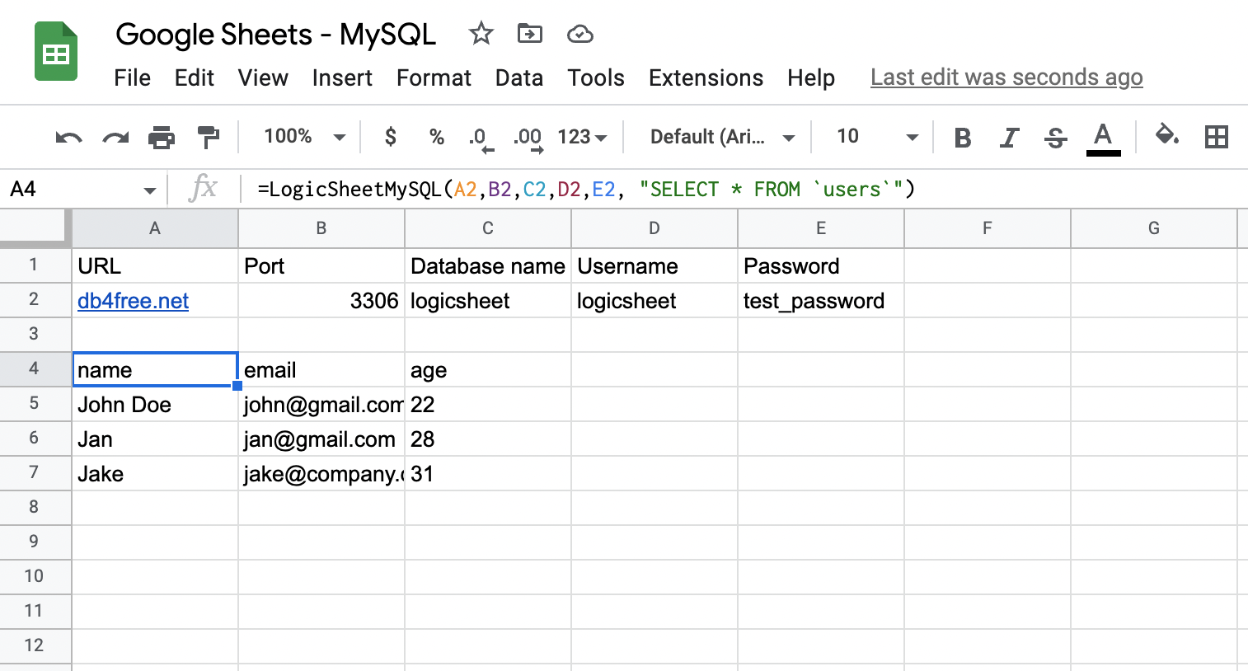Screen dimensions: 1248x671
Task: Select the paint format tool
Action: pyautogui.click(x=209, y=137)
